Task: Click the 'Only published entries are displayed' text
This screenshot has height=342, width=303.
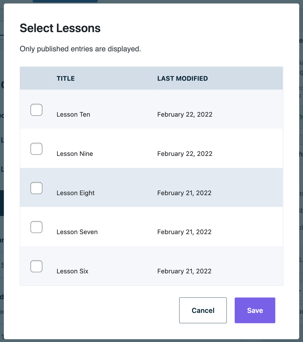Action: pyautogui.click(x=80, y=49)
